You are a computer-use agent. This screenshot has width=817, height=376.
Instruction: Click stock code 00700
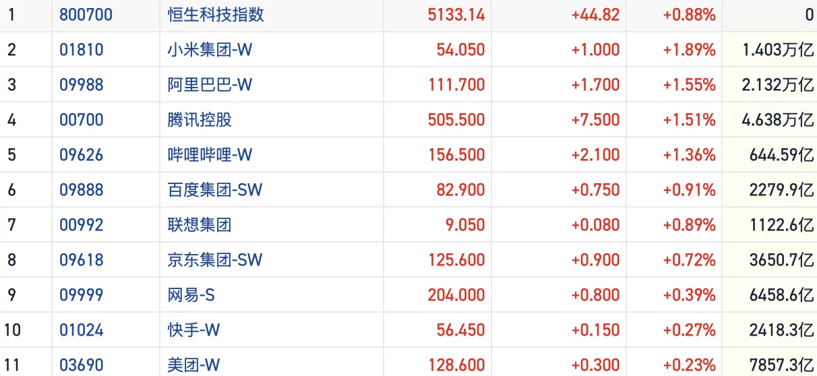coord(82,120)
